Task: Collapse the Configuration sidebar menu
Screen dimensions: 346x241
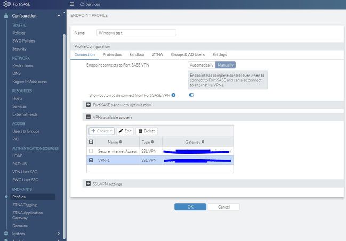Action: [59, 16]
